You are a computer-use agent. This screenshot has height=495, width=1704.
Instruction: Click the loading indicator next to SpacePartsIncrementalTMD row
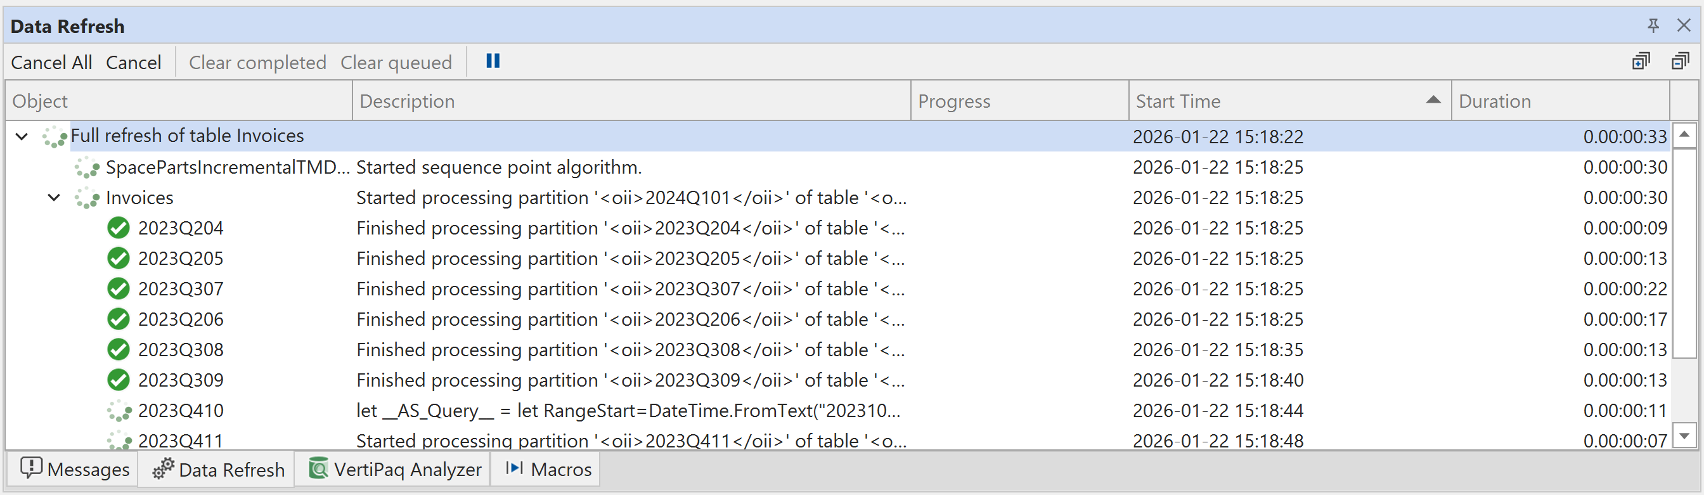tap(87, 167)
